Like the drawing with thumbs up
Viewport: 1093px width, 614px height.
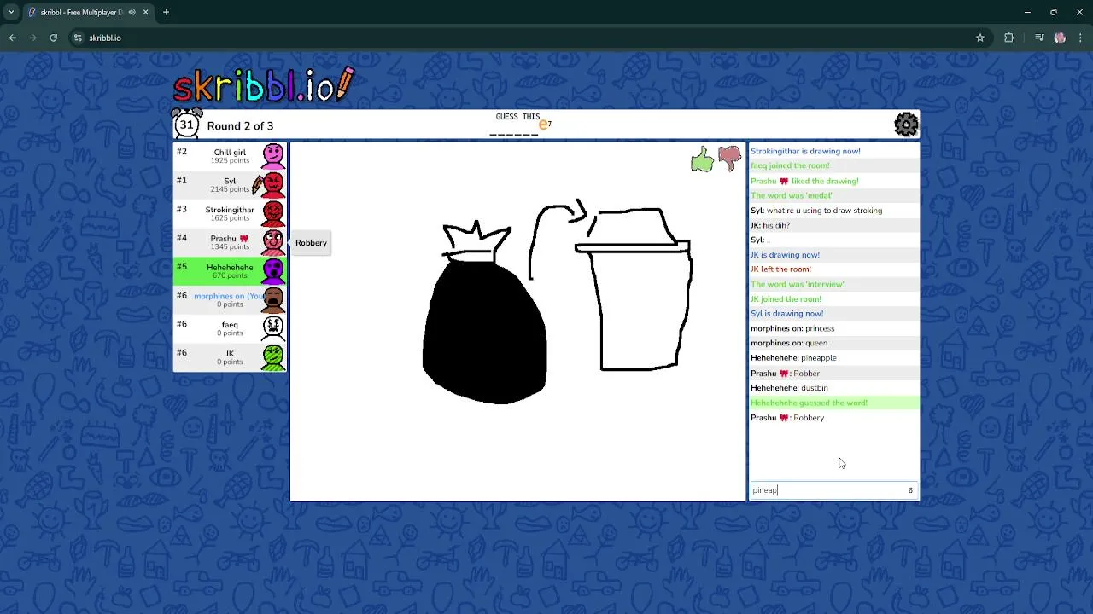point(702,159)
